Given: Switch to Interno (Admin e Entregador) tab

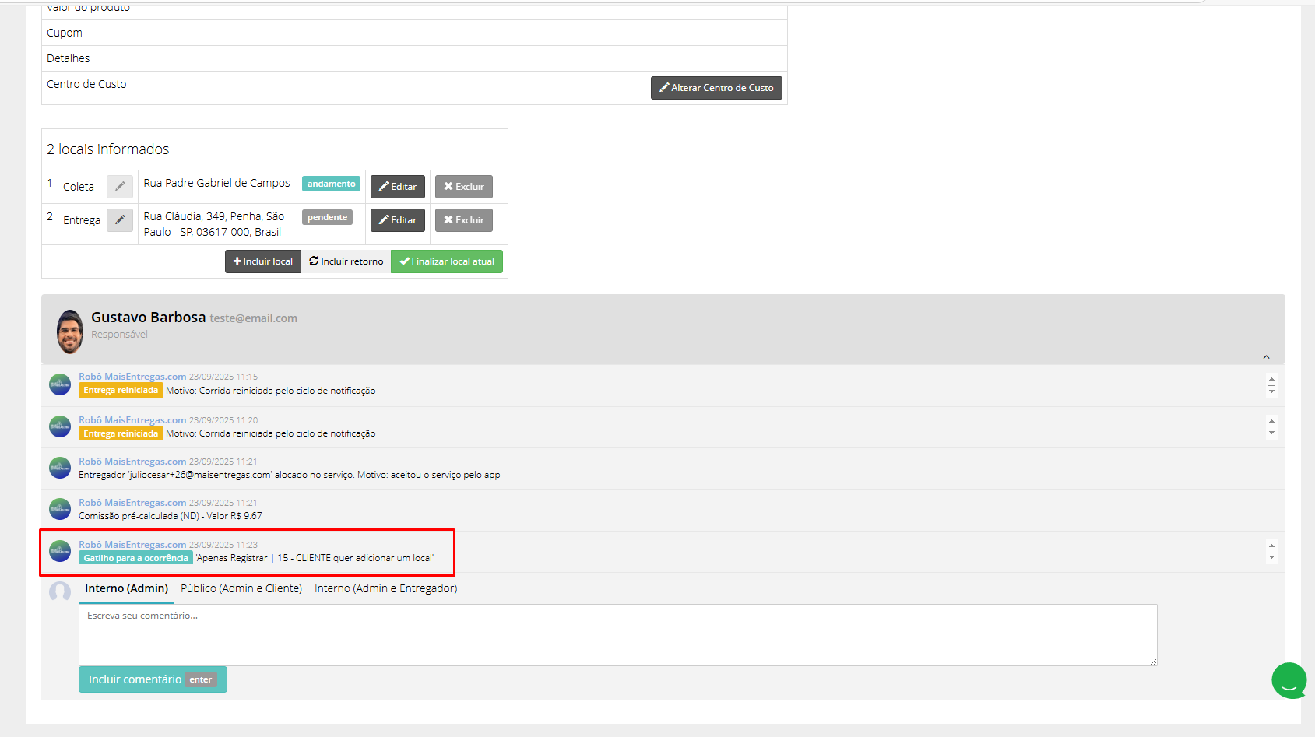Looking at the screenshot, I should (386, 588).
